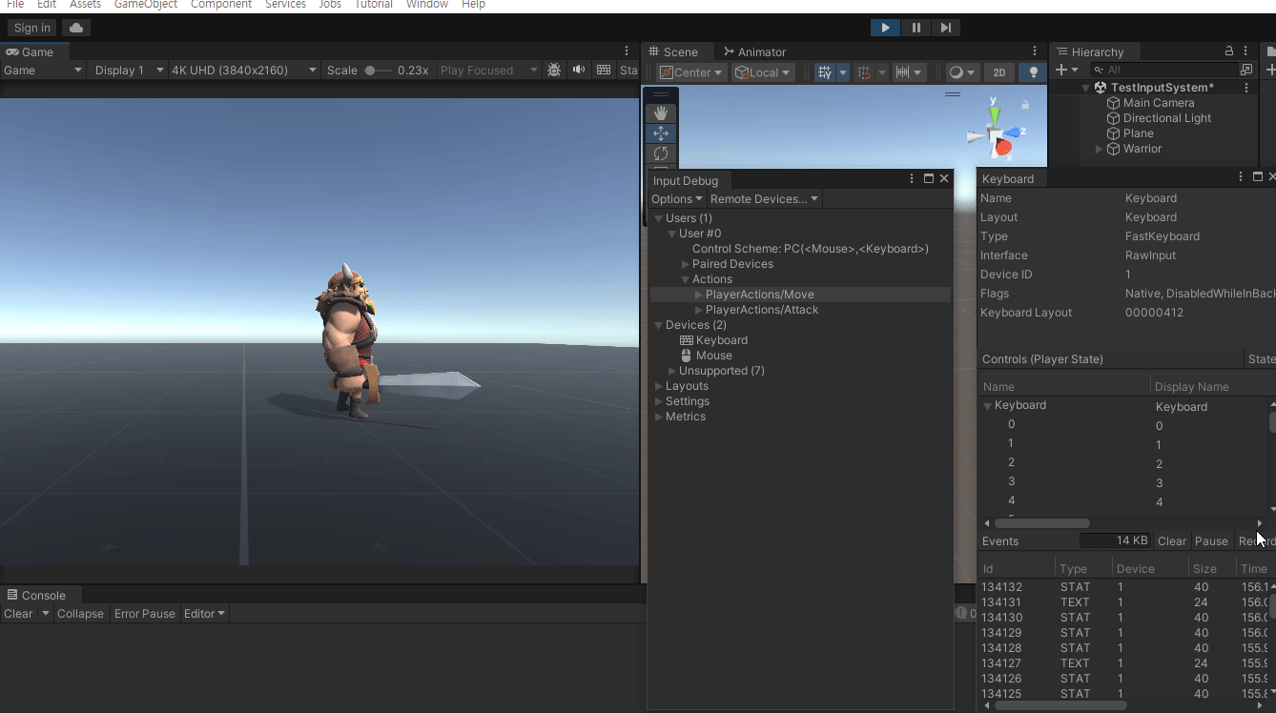Toggle 2D view mode in Scene
Screen dimensions: 1276x713
[998, 72]
